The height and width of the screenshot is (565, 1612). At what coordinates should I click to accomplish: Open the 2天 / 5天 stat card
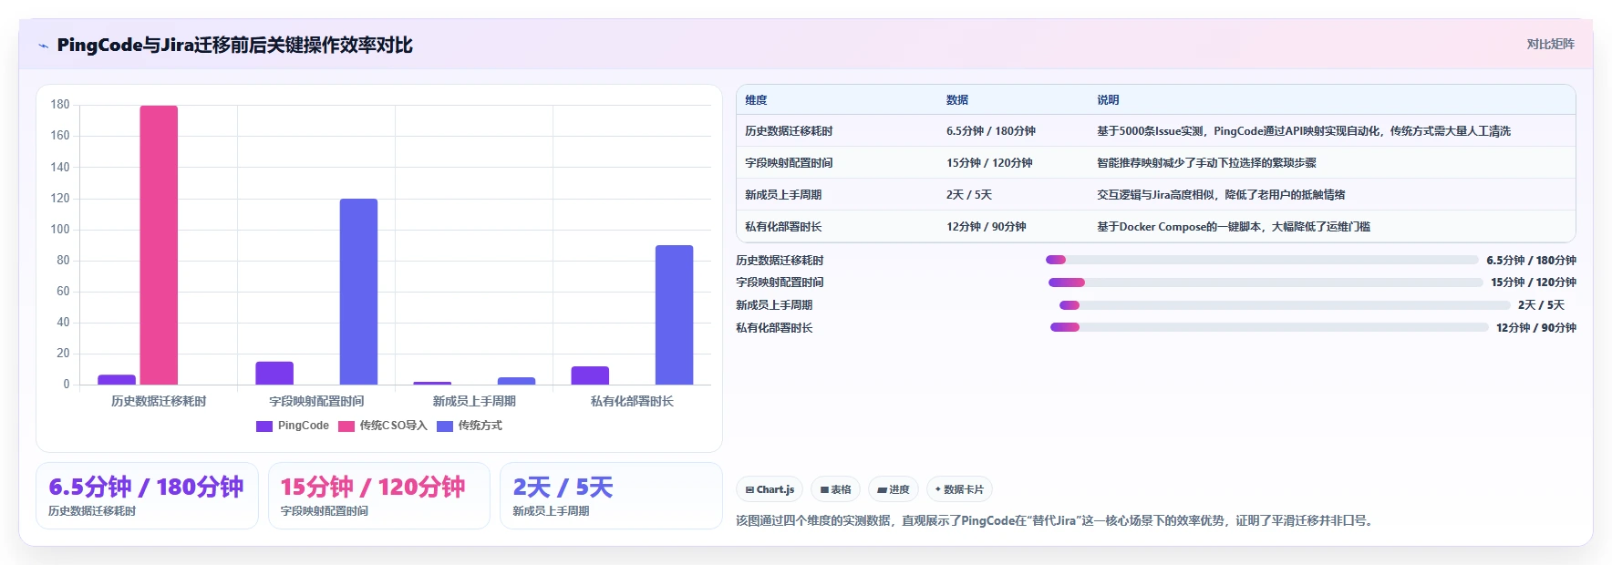tap(611, 496)
